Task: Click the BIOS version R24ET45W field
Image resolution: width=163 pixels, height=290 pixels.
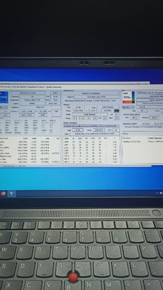Action: [x=102, y=101]
